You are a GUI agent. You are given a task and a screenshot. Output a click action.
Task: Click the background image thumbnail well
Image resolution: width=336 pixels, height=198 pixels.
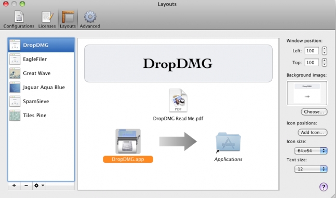click(x=307, y=93)
